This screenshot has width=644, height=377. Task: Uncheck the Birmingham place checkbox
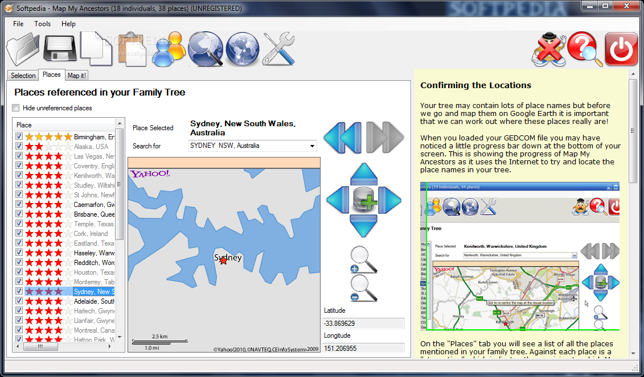click(18, 136)
